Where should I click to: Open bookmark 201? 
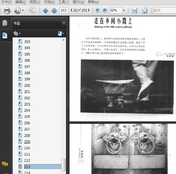tap(27, 92)
